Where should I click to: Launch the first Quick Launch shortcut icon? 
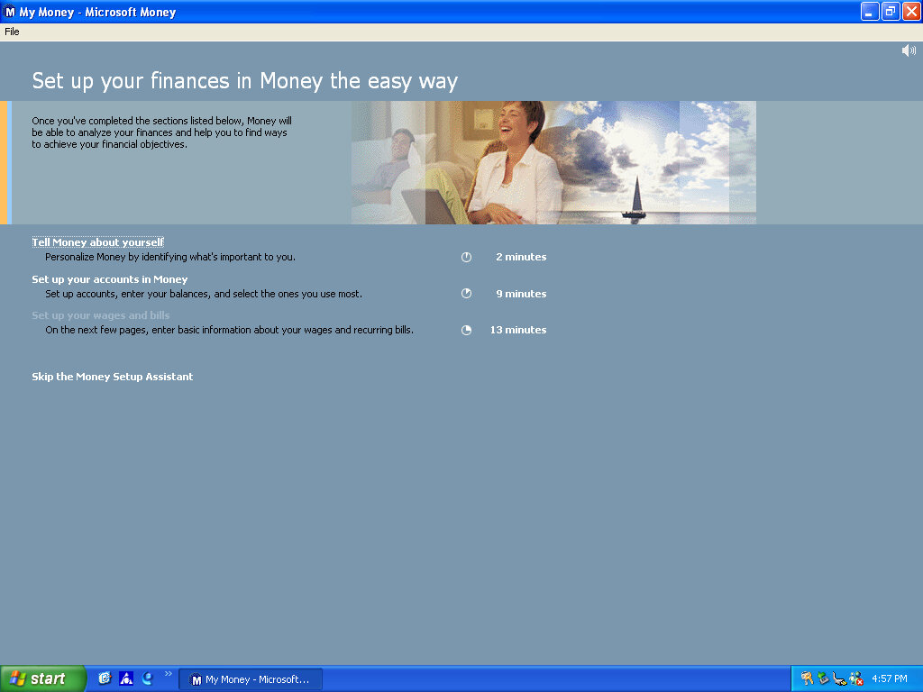pos(105,678)
